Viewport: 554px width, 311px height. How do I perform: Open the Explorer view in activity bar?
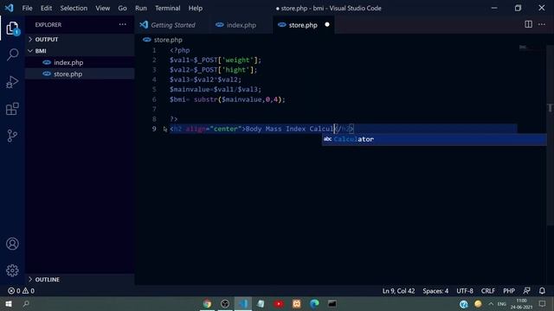pyautogui.click(x=12, y=29)
